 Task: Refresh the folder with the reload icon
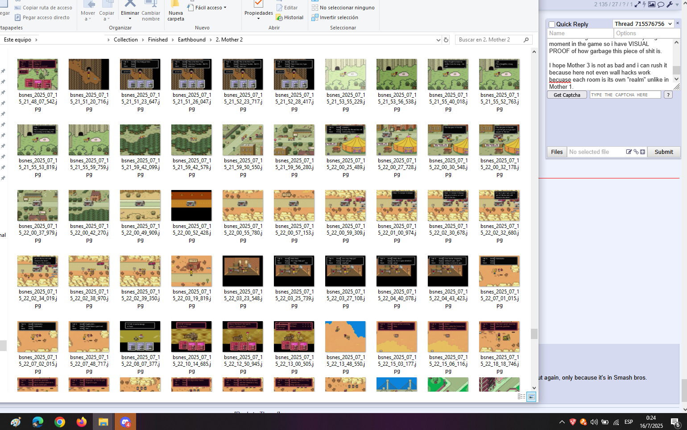(446, 40)
